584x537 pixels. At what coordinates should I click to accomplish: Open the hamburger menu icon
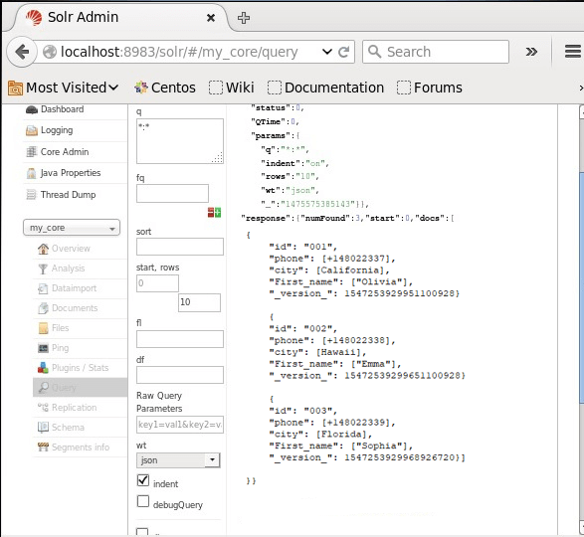[x=573, y=52]
